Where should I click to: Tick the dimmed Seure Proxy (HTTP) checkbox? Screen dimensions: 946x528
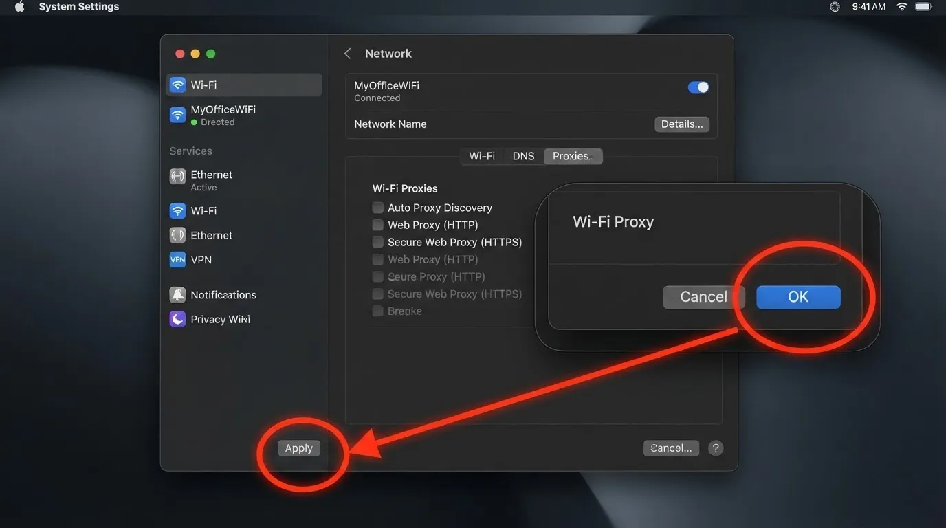click(x=378, y=276)
